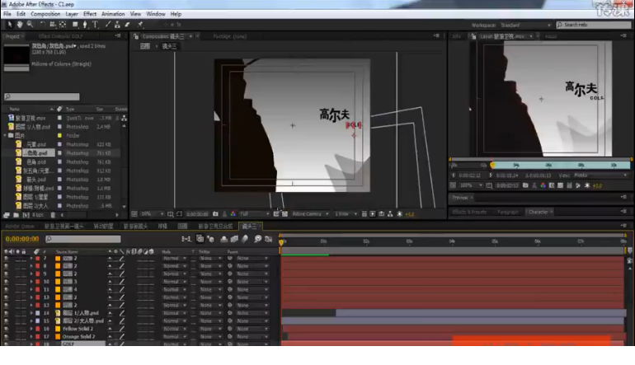This screenshot has width=635, height=365.
Task: Open Composition viewer zoom 50% dropdown
Action: point(152,214)
